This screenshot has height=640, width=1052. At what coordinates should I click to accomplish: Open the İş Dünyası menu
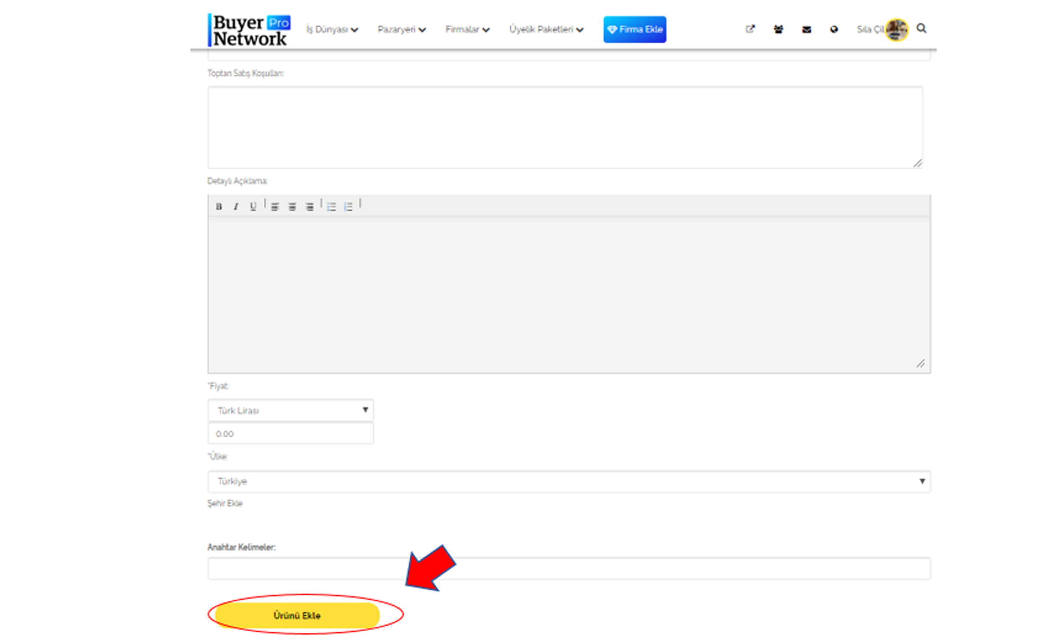point(331,28)
